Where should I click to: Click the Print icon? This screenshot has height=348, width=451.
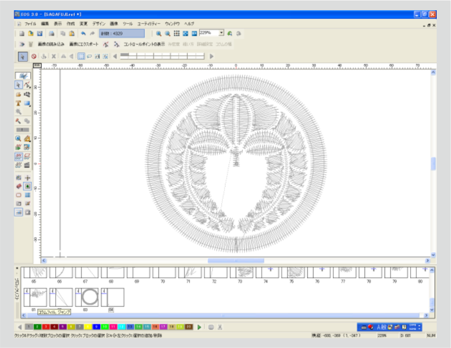(52, 34)
